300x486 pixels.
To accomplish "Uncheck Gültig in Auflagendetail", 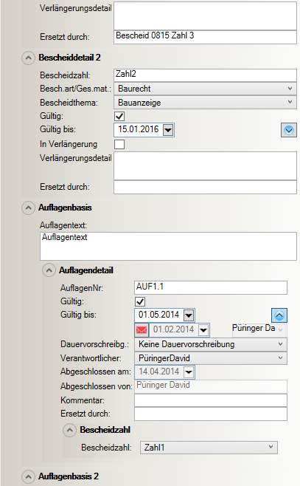I will 140,302.
